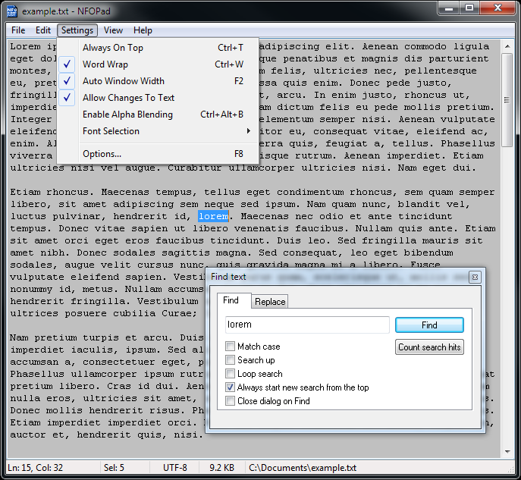Switch to the Replace tab

point(270,302)
